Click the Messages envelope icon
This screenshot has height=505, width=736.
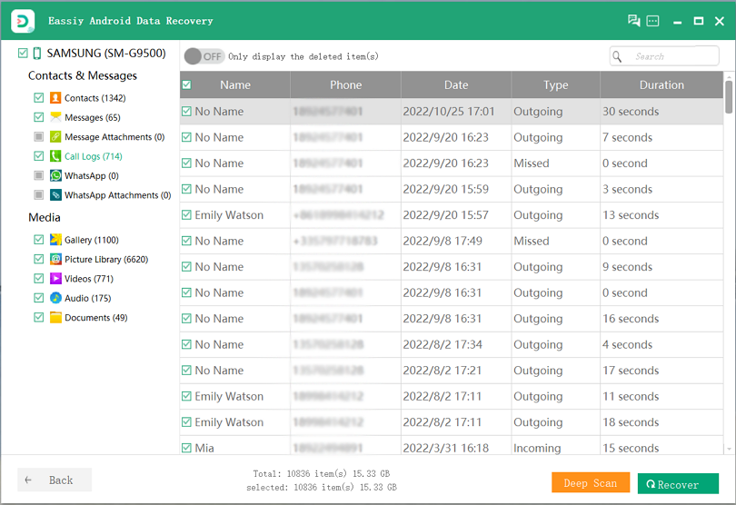click(55, 117)
